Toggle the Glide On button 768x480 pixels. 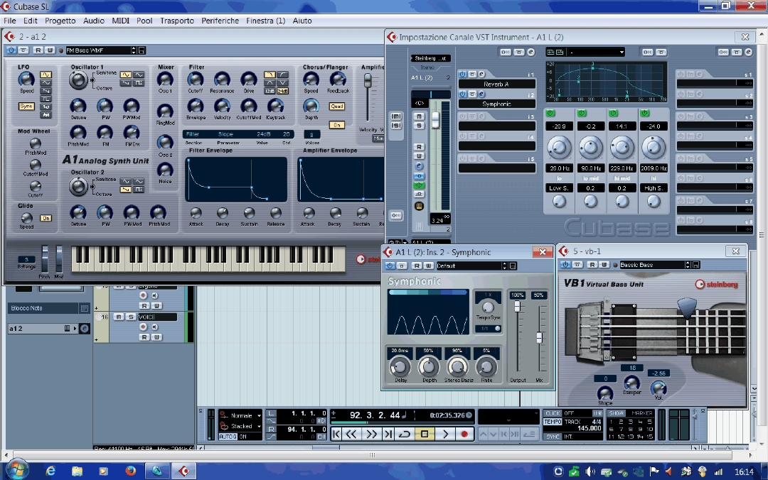tap(46, 218)
